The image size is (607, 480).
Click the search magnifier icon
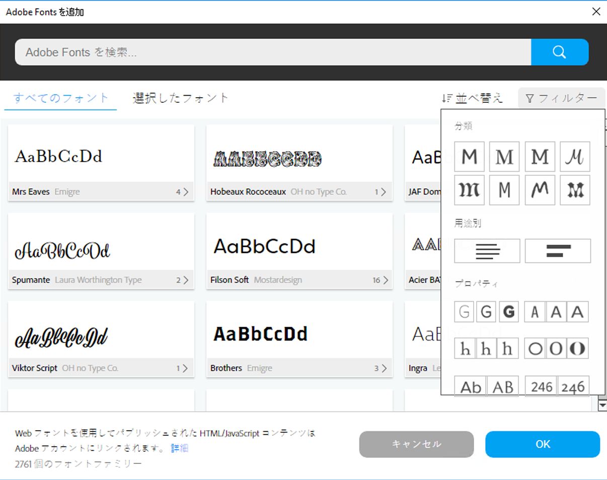coord(560,52)
